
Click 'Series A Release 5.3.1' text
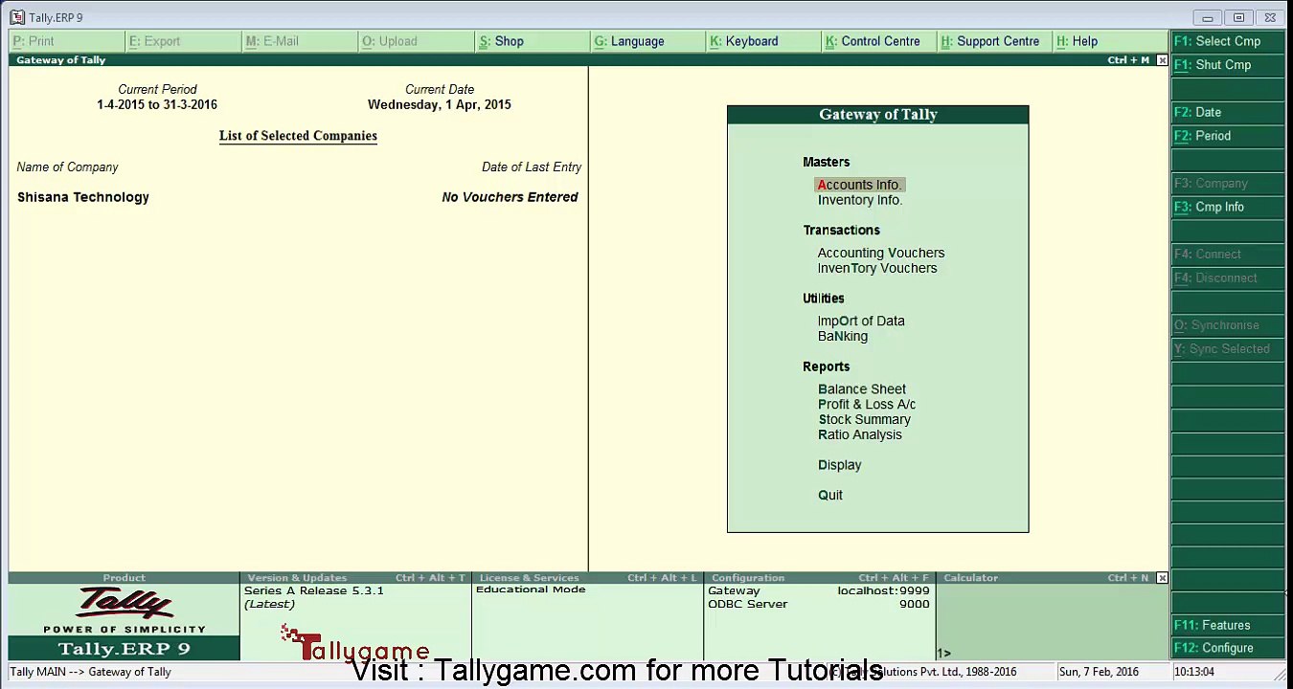point(313,590)
